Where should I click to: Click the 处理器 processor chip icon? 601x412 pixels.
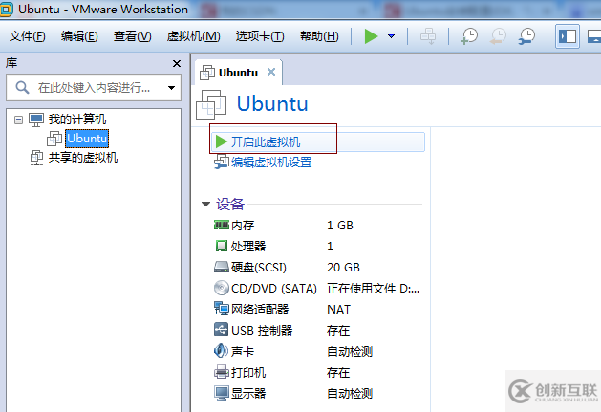(x=222, y=246)
